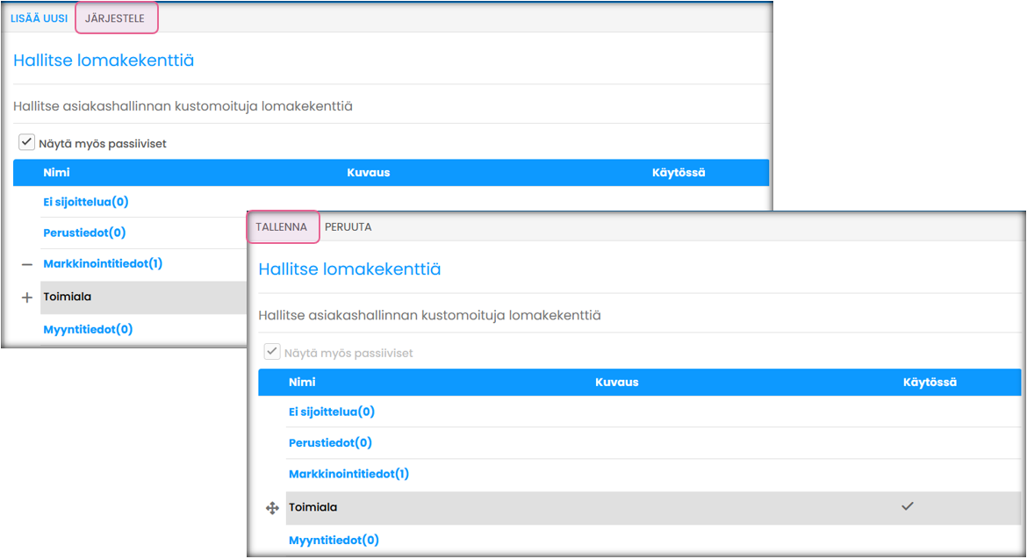Viewport: 1027px width, 559px height.
Task: Save the order with TALLENNA
Action: point(281,226)
